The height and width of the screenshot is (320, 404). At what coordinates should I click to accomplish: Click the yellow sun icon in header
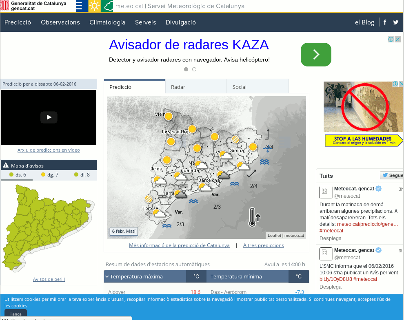pyautogui.click(x=94, y=6)
